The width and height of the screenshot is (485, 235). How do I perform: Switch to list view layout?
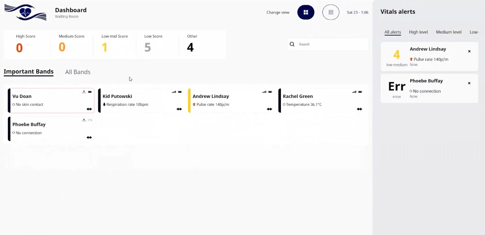coord(331,12)
